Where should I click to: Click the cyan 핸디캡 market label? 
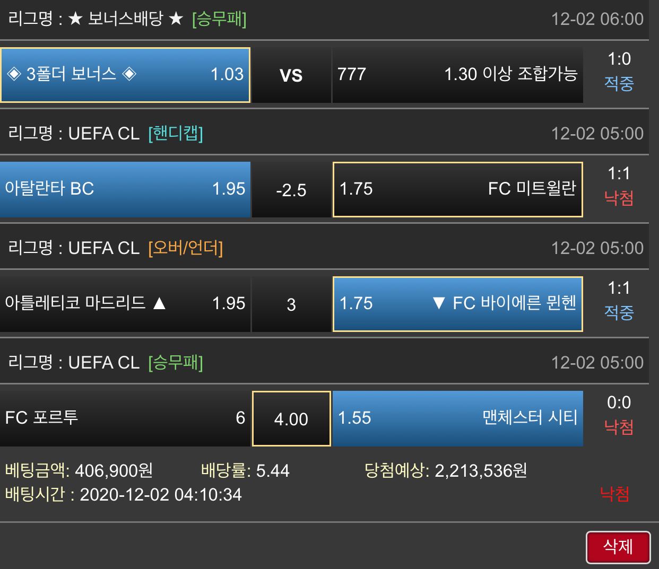coord(176,134)
